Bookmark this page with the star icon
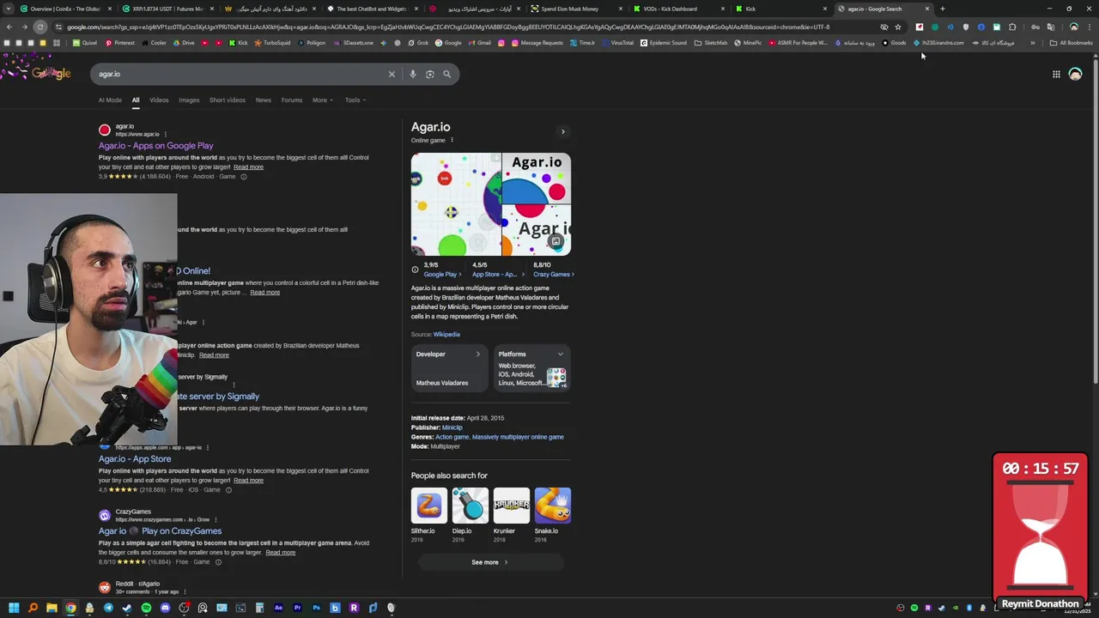1099x618 pixels. (x=898, y=27)
